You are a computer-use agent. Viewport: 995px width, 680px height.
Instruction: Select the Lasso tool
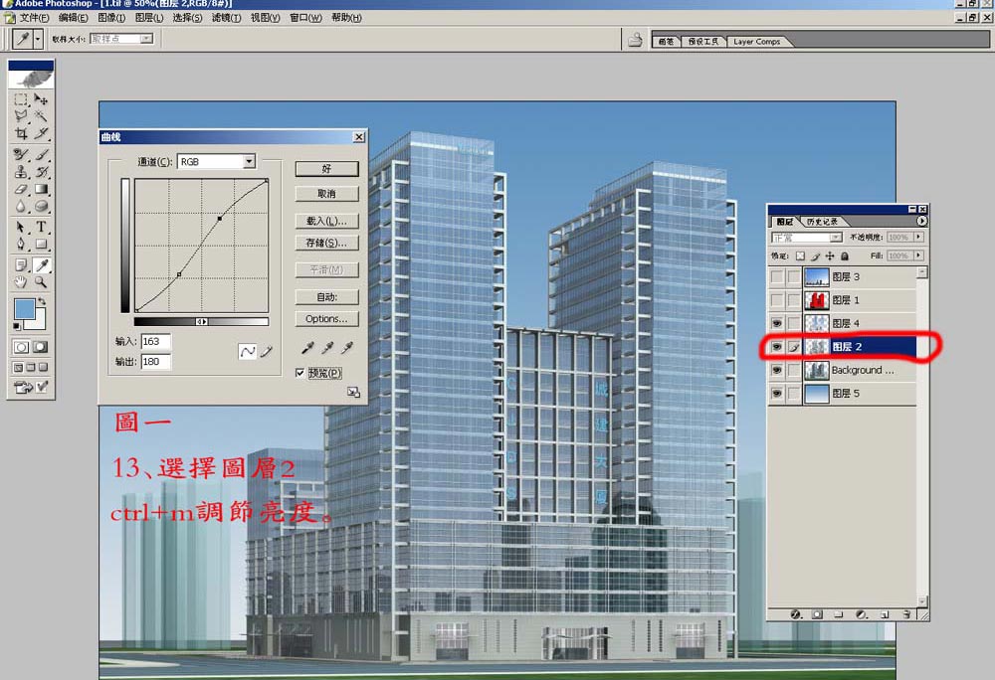(x=21, y=116)
